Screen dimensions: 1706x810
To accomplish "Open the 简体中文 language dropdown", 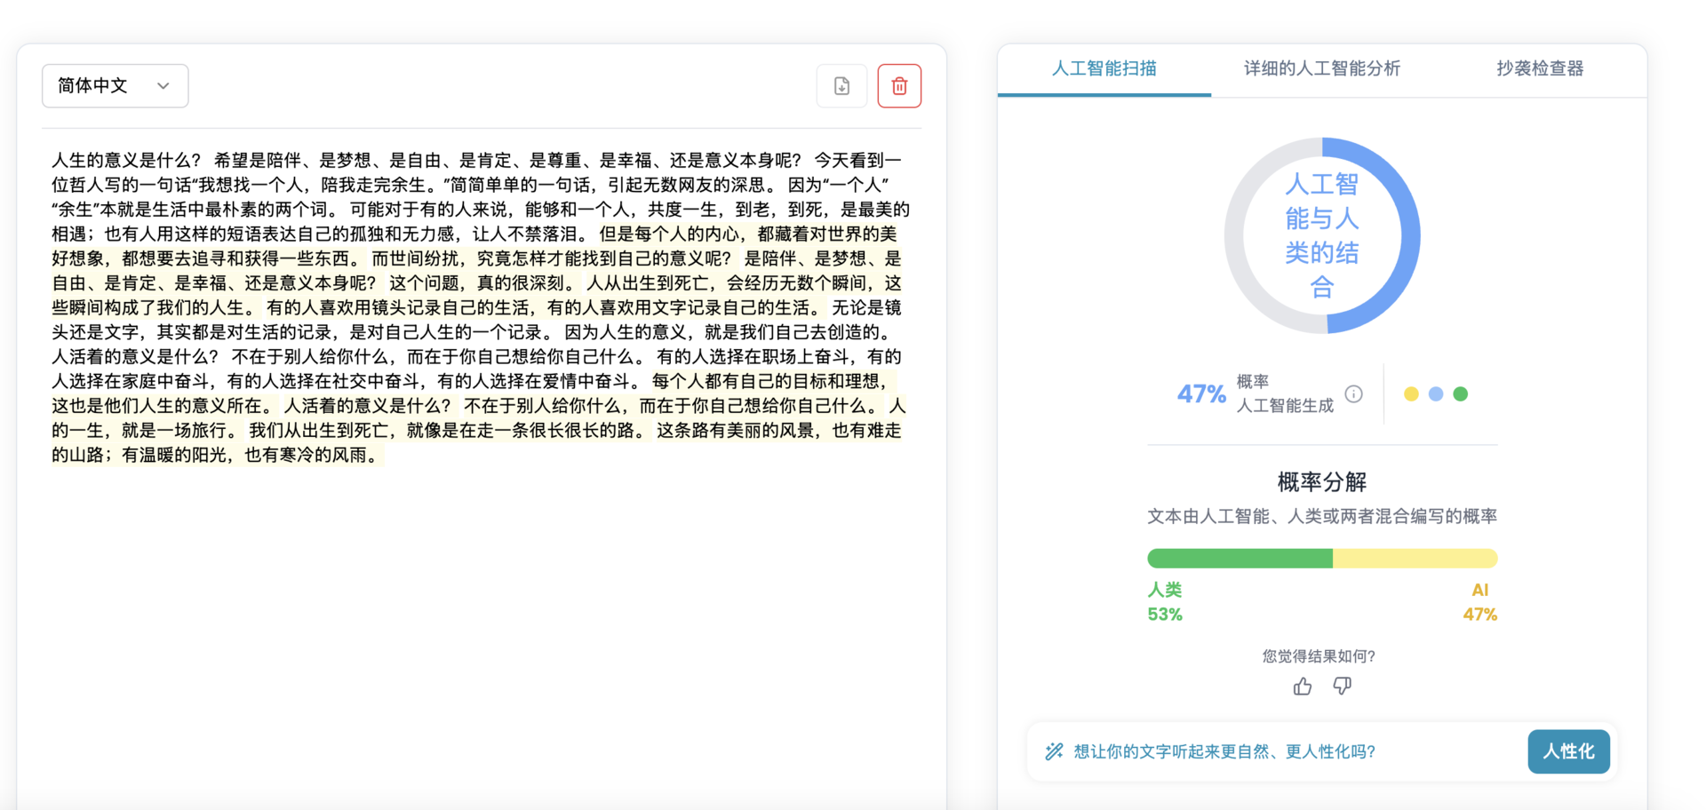I will tap(115, 86).
